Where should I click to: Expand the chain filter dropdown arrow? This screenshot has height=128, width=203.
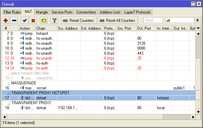click(x=198, y=20)
